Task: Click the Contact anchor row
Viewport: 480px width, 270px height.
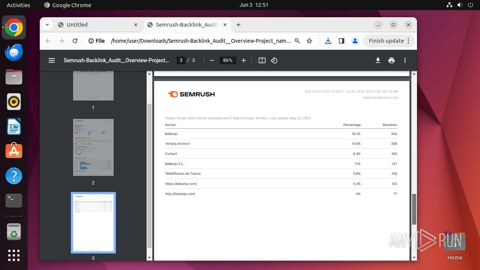Action: coord(281,154)
